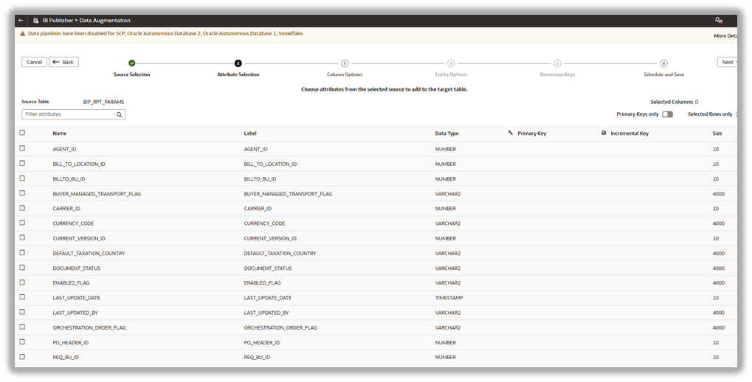This screenshot has width=752, height=382.
Task: Click the Entity Options step circle
Action: click(x=451, y=63)
